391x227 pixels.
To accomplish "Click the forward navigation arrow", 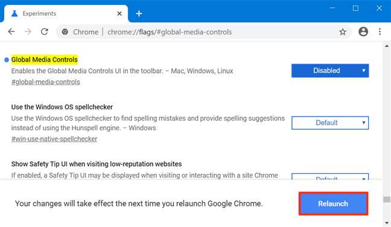I will [x=28, y=31].
